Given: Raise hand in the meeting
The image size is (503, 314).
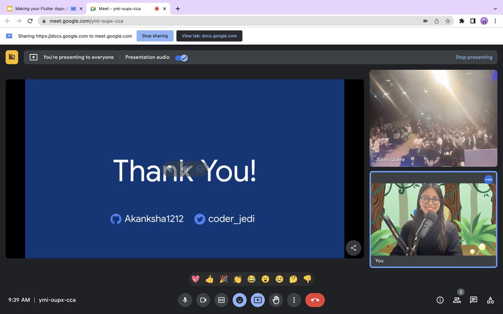Looking at the screenshot, I should tap(276, 300).
